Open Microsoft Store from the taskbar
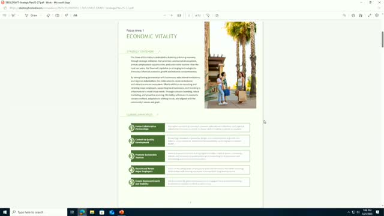The width and height of the screenshot is (384, 216). pyautogui.click(x=102, y=212)
